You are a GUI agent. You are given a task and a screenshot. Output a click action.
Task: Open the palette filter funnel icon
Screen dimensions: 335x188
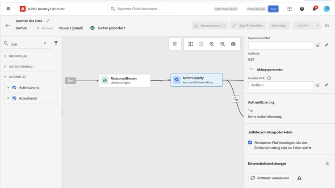pos(56,43)
